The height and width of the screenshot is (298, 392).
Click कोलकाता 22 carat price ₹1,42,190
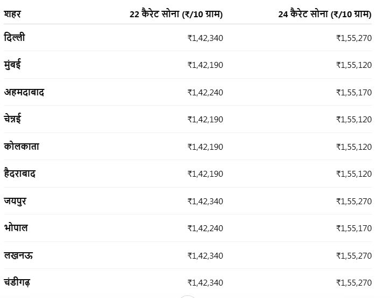[205, 147]
